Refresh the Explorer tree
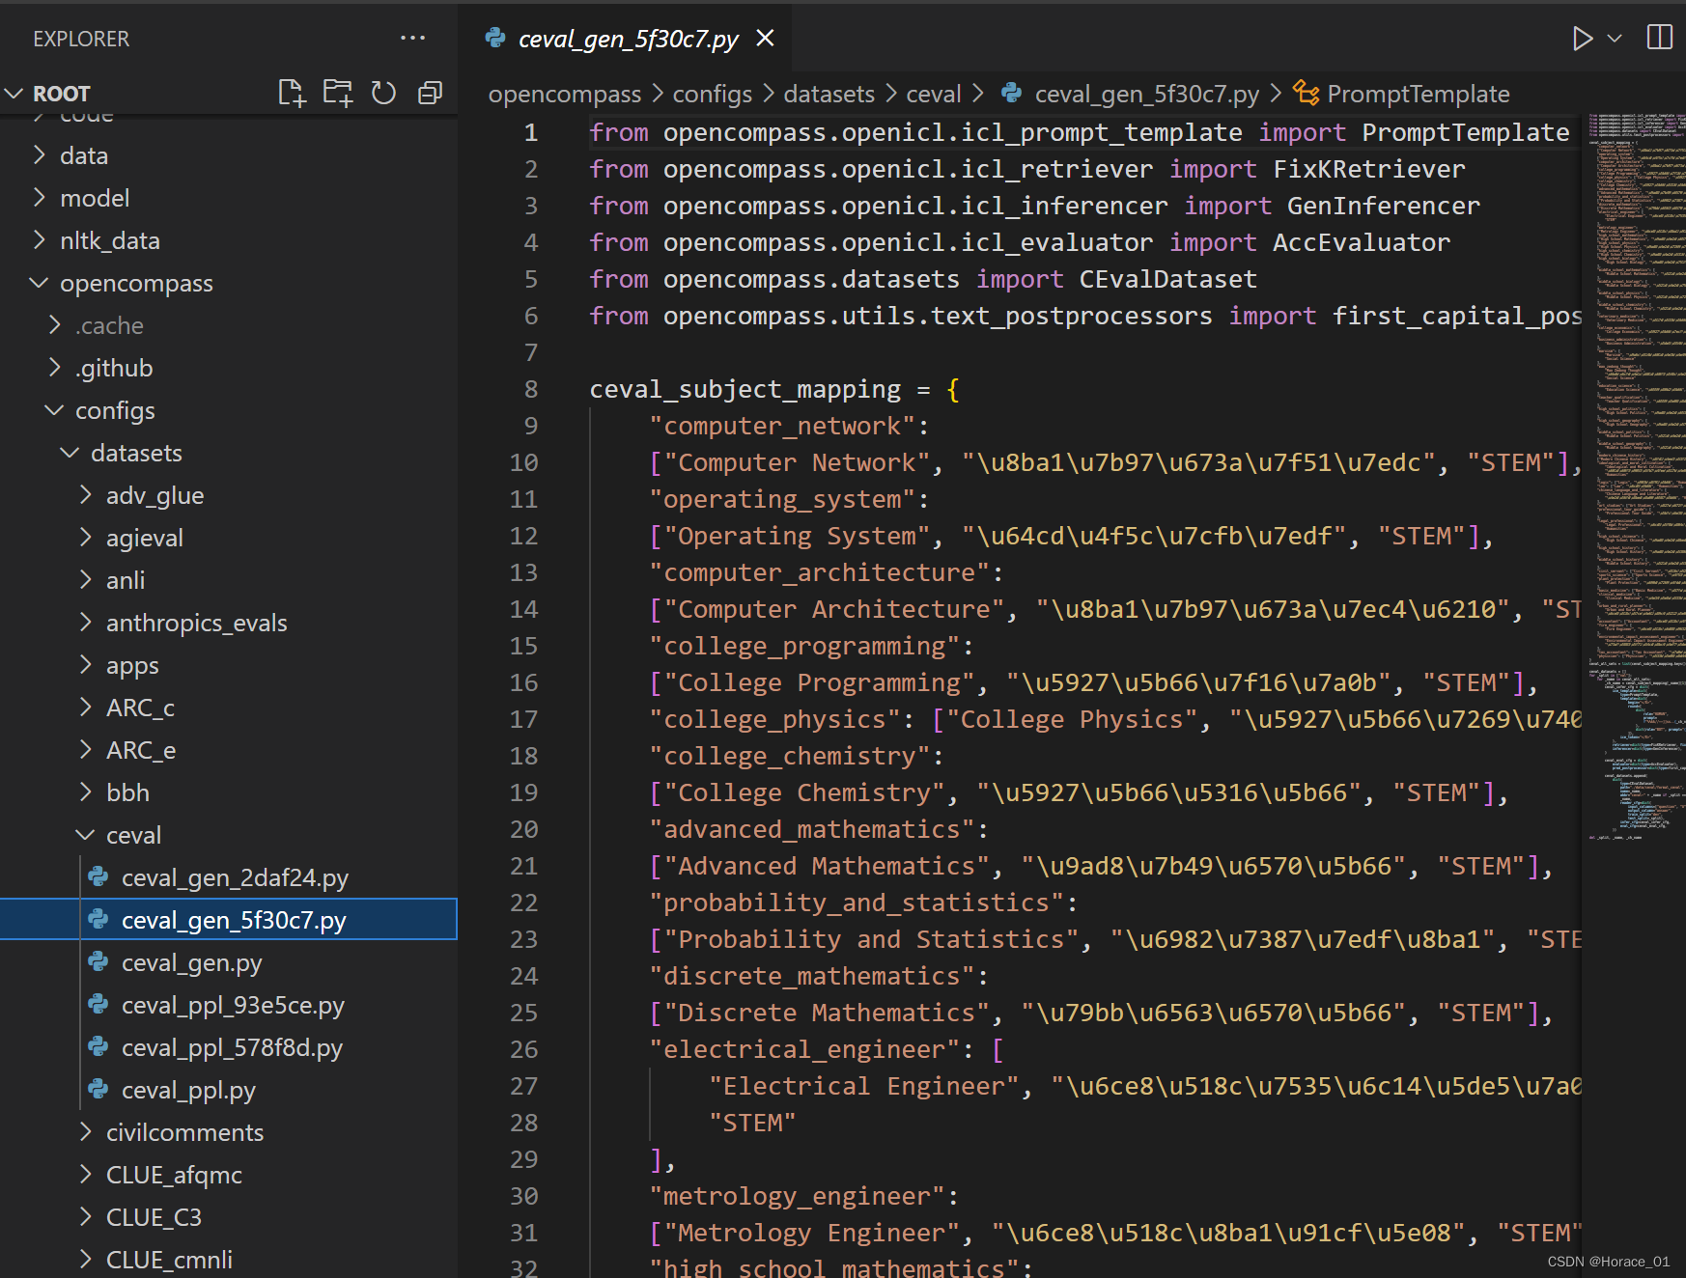This screenshot has width=1686, height=1278. [x=384, y=93]
